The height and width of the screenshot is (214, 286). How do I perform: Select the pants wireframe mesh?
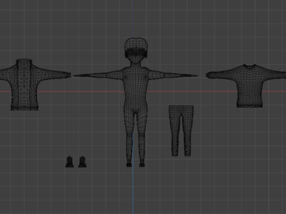click(181, 131)
